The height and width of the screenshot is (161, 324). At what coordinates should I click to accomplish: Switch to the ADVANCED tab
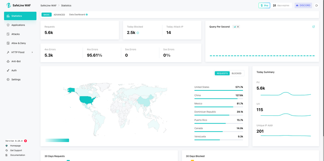pos(59,15)
